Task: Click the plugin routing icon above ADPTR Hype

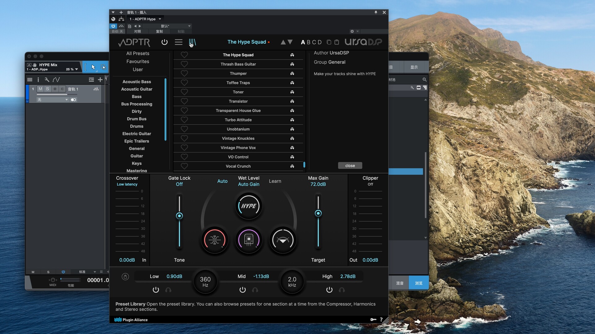Action: (121, 19)
